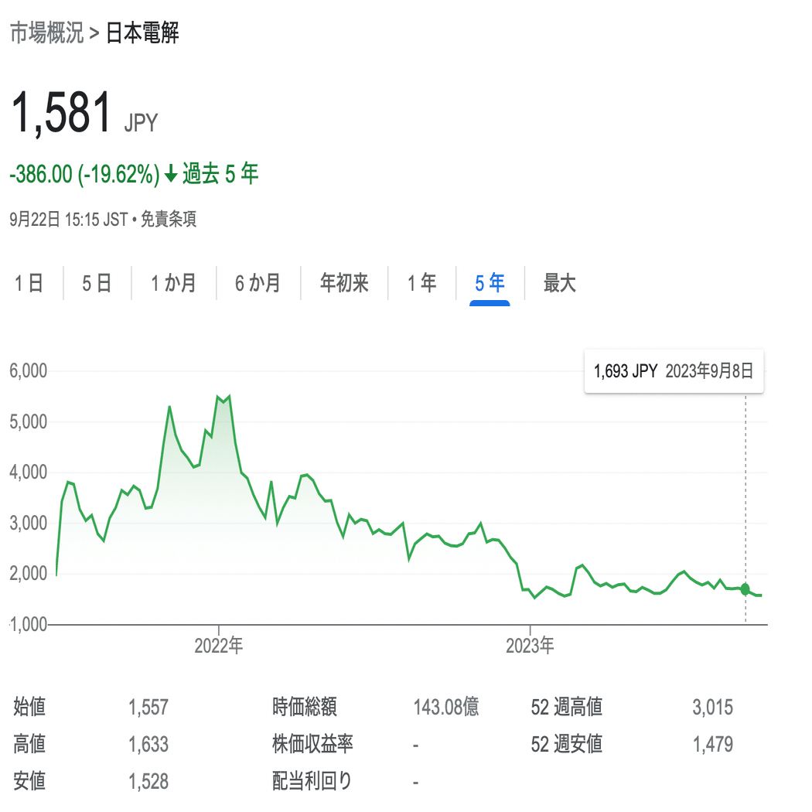This screenshot has width=812, height=812.
Task: Click the 高値 label
Action: point(29,744)
